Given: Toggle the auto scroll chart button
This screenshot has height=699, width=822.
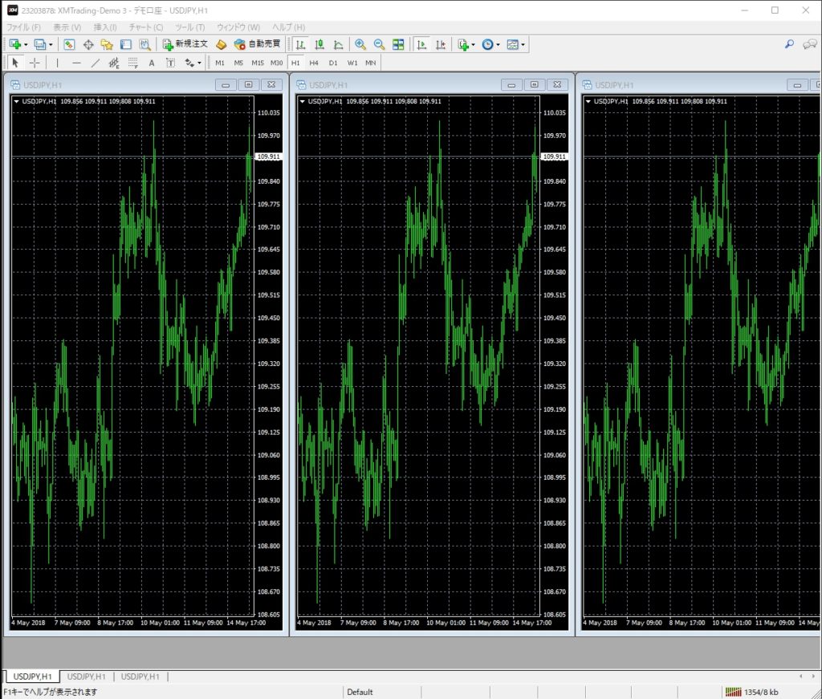Looking at the screenshot, I should click(421, 45).
